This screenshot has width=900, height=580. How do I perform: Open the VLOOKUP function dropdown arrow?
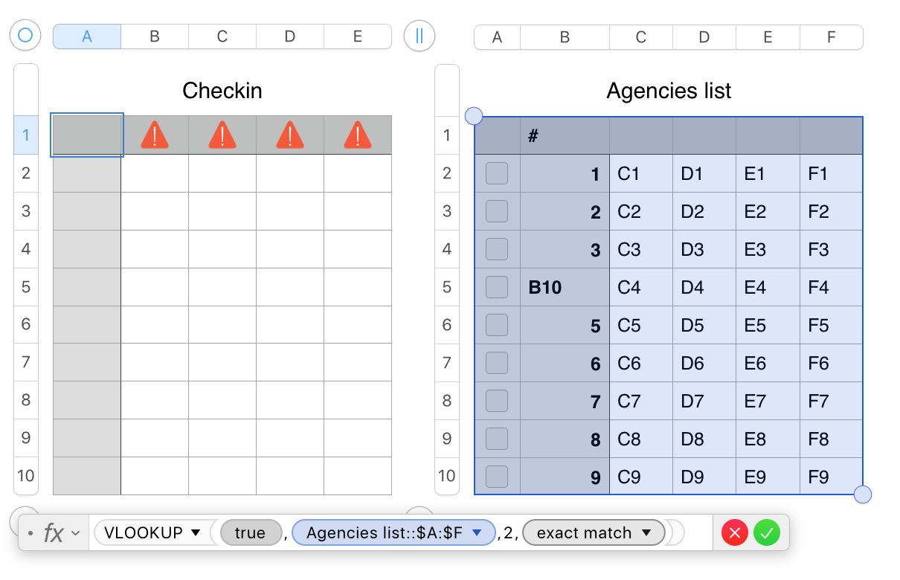[x=196, y=533]
